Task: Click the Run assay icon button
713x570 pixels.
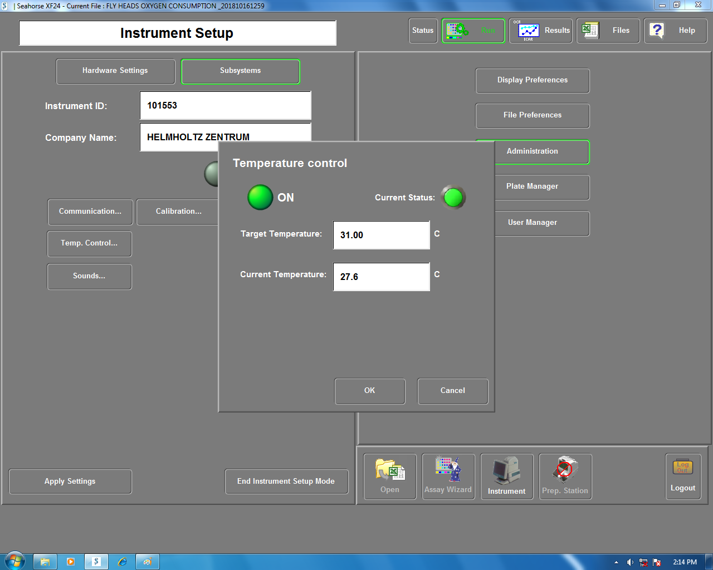Action: 473,31
